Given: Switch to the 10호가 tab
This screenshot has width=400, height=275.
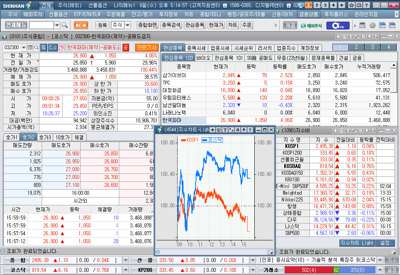Looking at the screenshot, I should point(63,137).
